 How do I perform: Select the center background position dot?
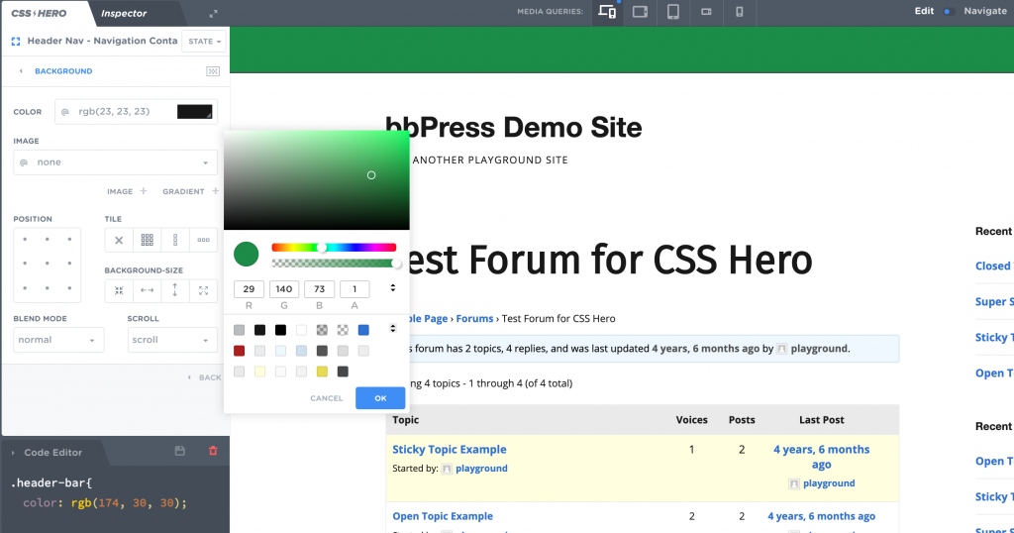(48, 264)
